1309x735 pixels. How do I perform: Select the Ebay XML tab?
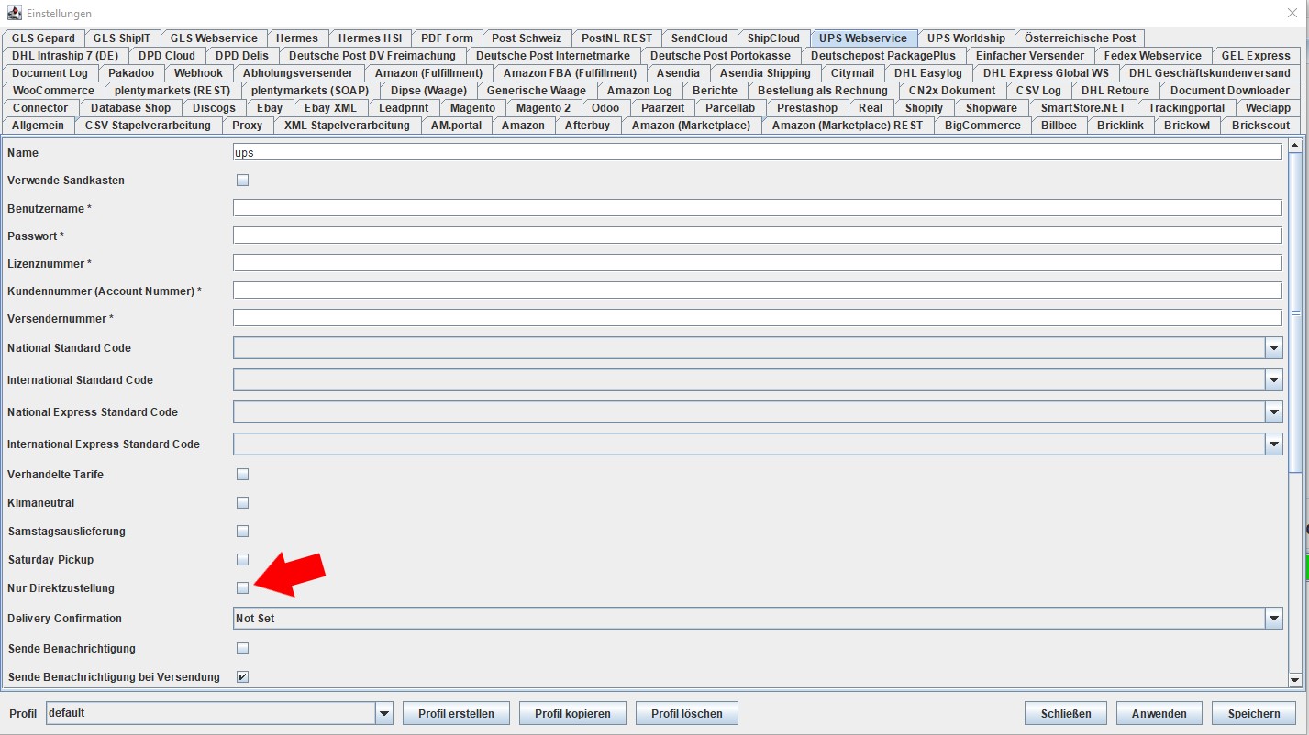tap(331, 108)
